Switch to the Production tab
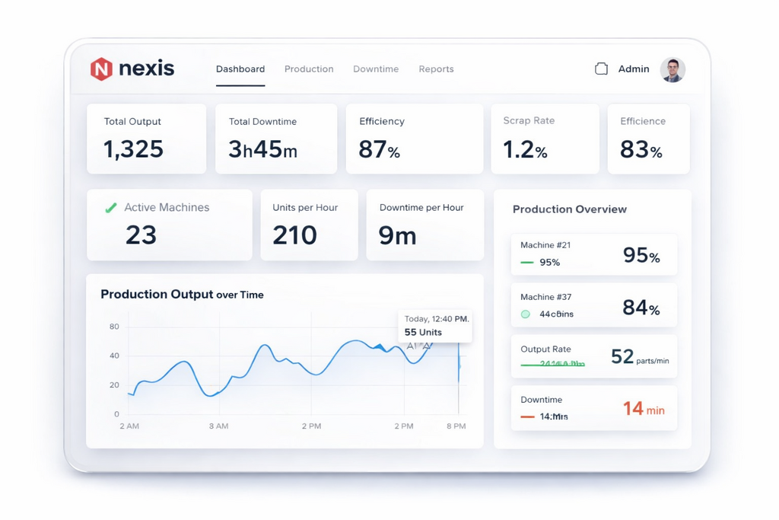779x520 pixels. point(309,69)
